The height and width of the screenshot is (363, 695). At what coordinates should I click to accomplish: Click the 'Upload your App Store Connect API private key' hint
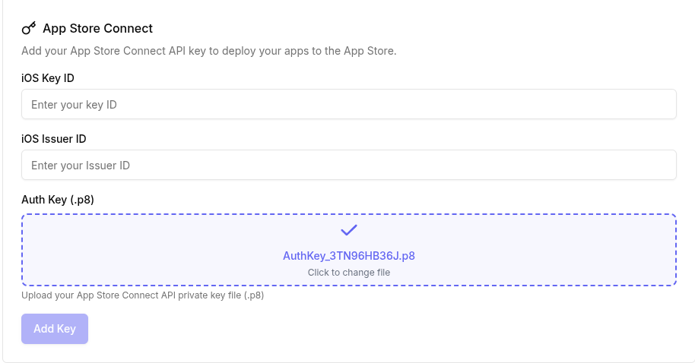point(143,295)
